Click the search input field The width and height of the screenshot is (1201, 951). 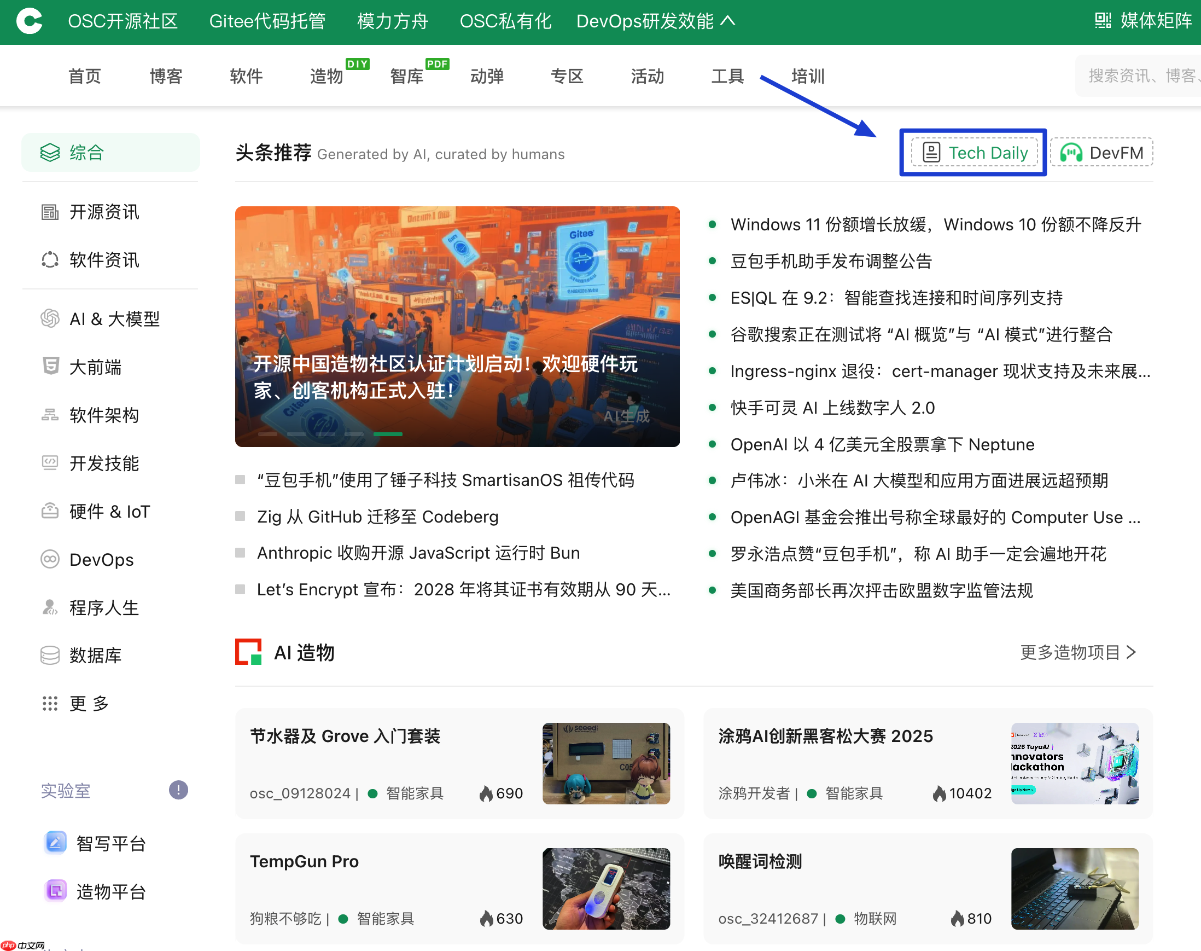1138,76
